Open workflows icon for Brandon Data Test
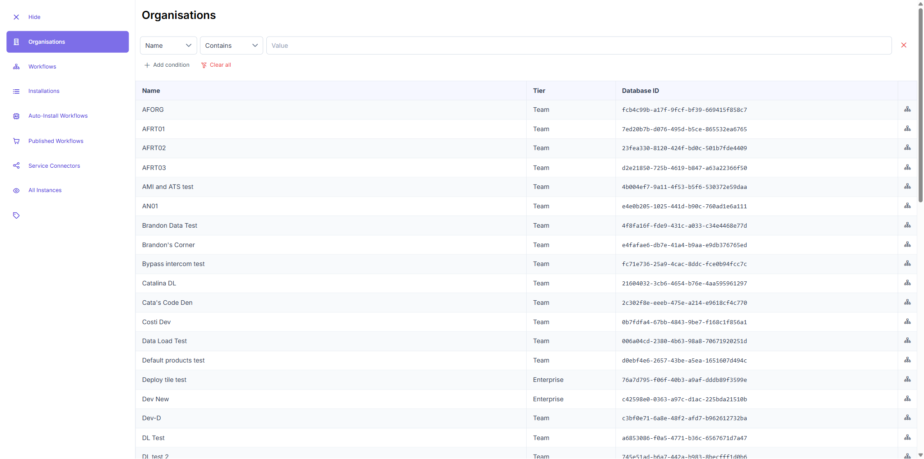The image size is (924, 459). [907, 225]
